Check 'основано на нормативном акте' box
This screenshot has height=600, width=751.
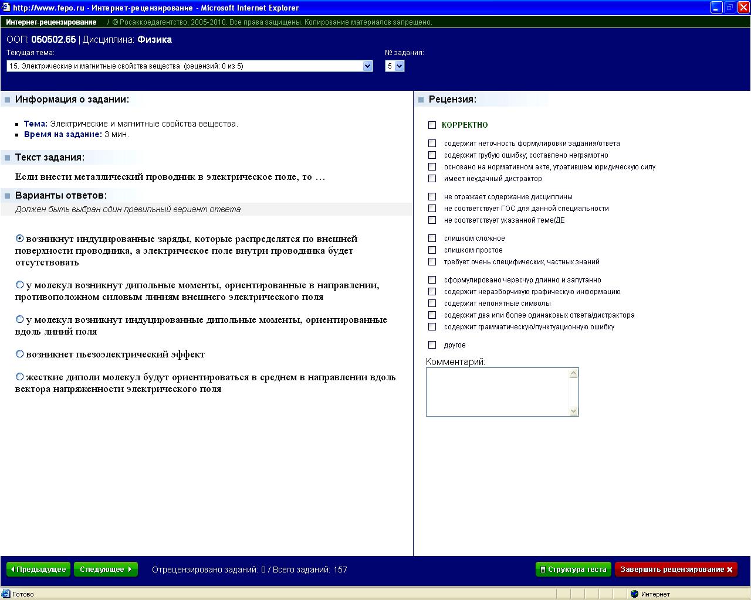(432, 166)
